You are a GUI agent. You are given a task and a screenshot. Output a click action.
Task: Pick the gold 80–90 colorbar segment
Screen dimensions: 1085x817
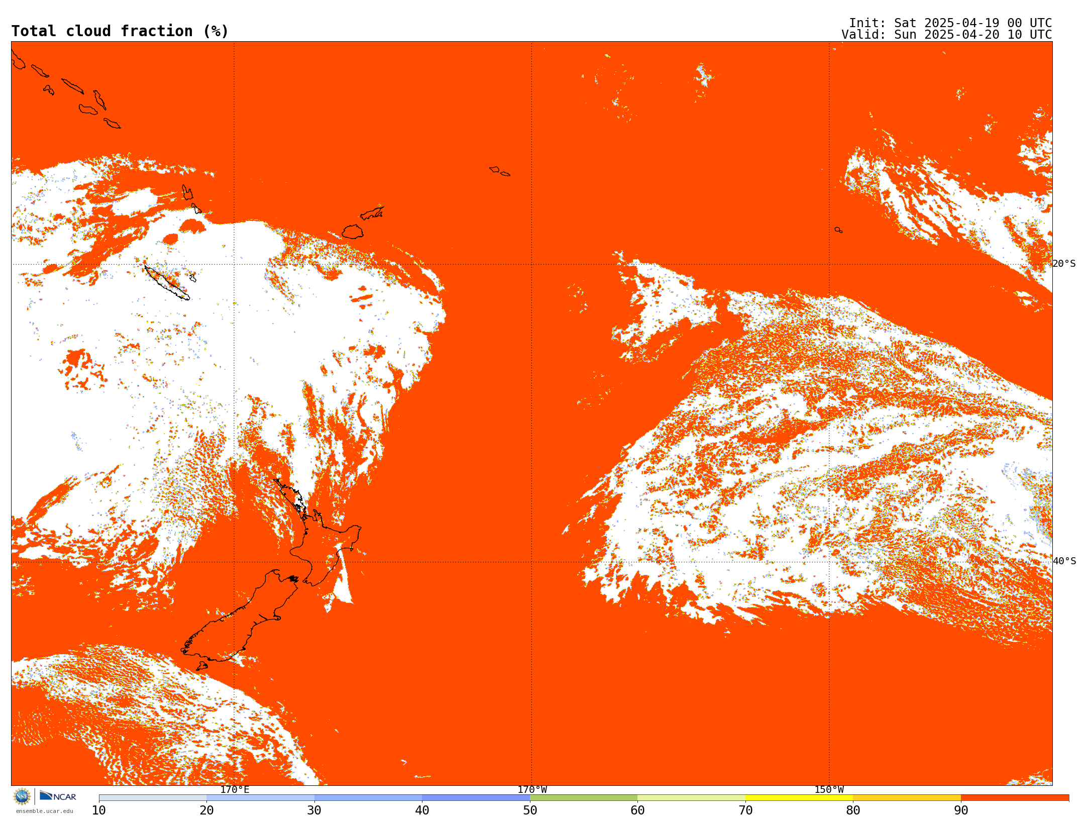click(x=907, y=798)
